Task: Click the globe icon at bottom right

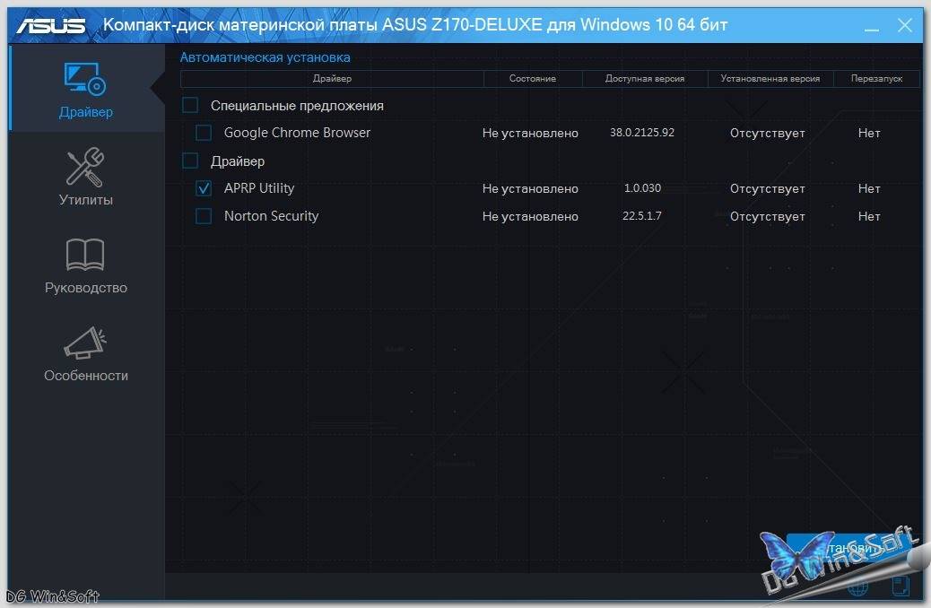Action: pos(858,586)
